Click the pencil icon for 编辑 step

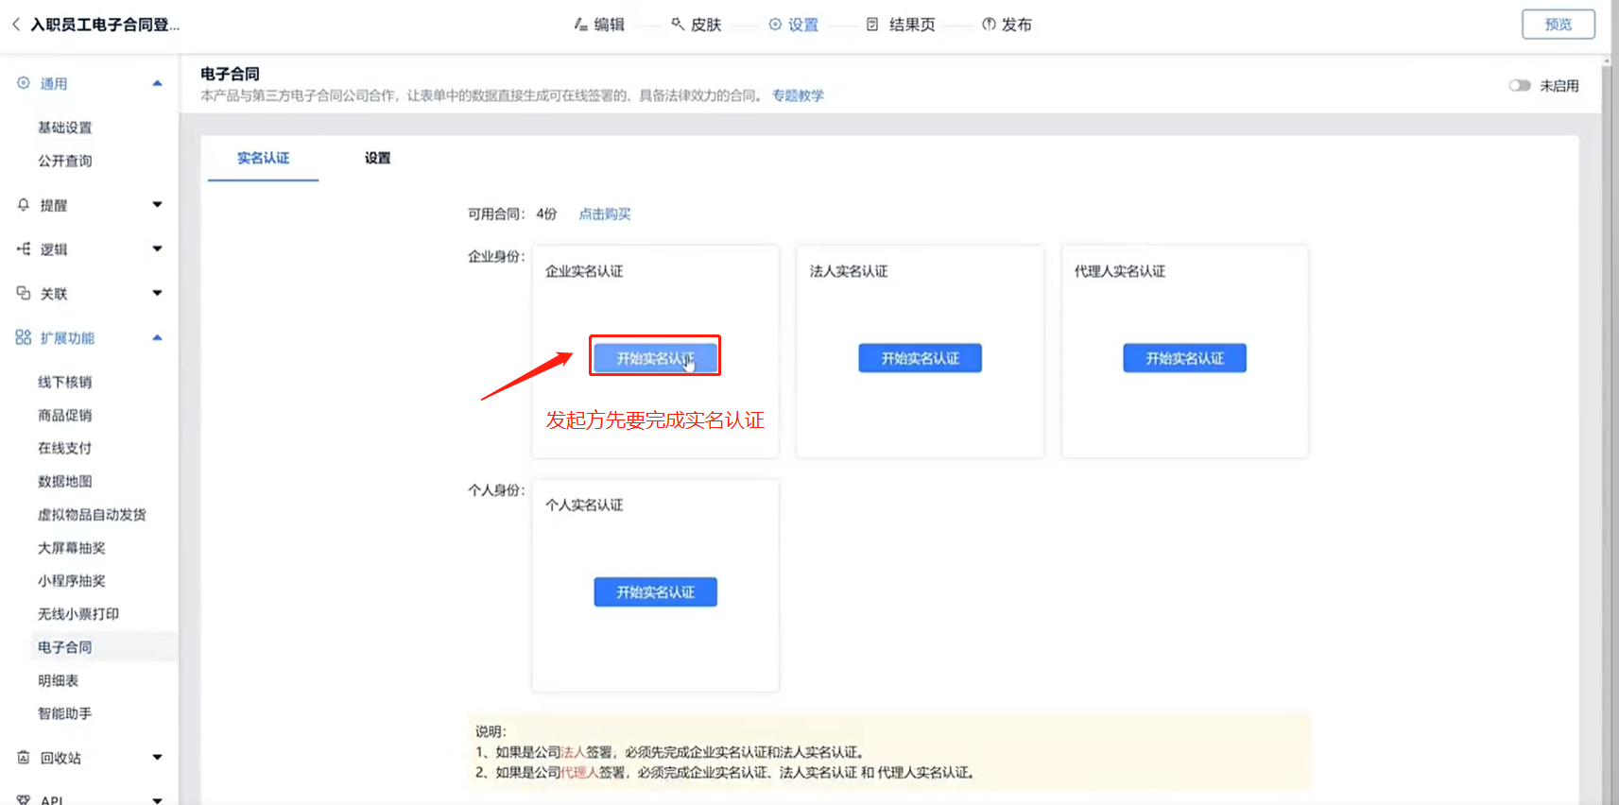[581, 25]
